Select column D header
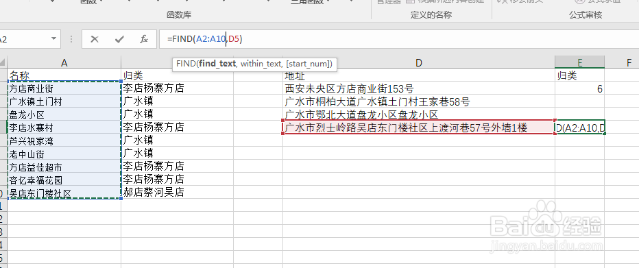Viewport: 639px width, 268px height. [x=418, y=62]
